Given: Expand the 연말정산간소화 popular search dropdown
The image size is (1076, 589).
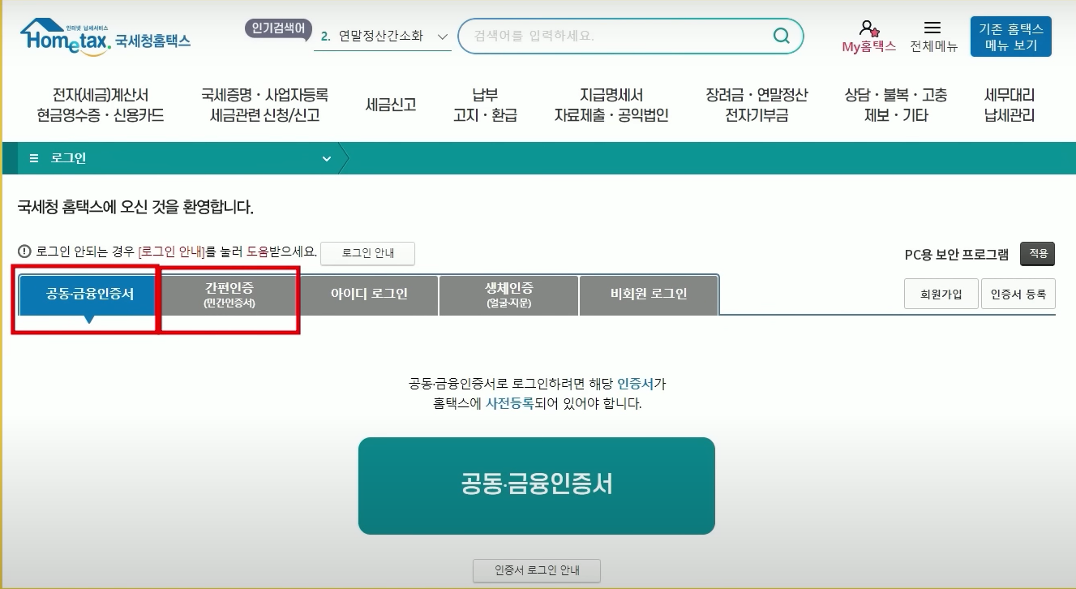Looking at the screenshot, I should pos(443,37).
